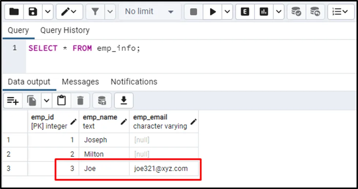Expand the Edit pencil dropdown

(69, 12)
